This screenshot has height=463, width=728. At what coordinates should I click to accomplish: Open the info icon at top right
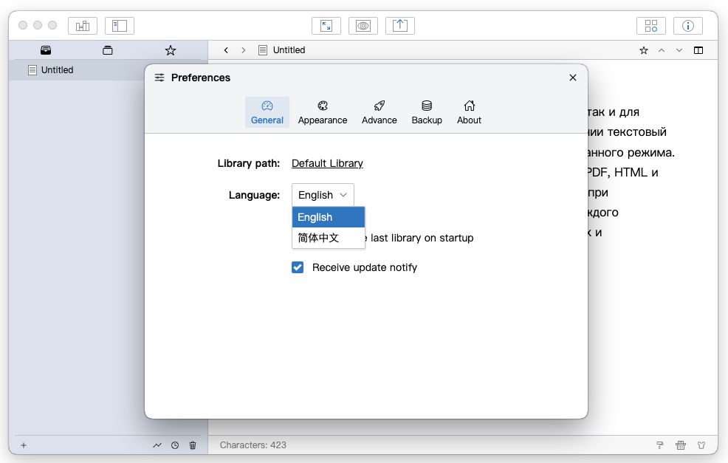pos(687,26)
